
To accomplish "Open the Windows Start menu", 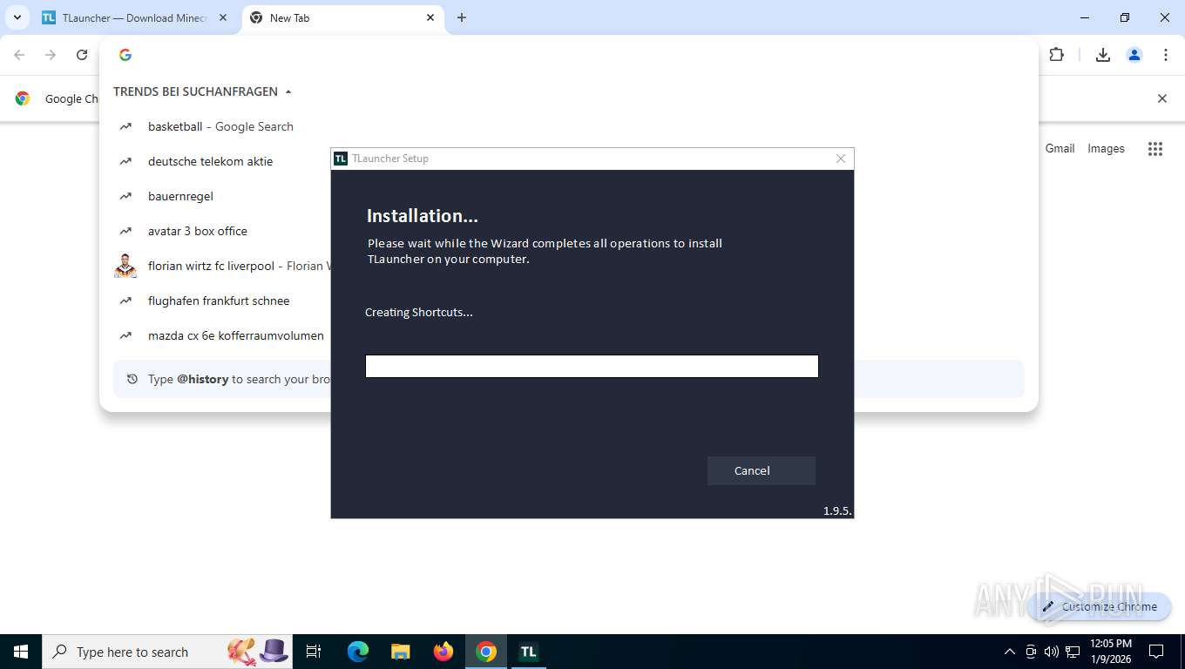I will pos(21,652).
